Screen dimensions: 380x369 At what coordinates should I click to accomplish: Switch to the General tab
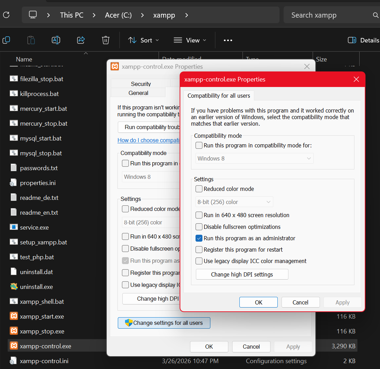point(139,93)
